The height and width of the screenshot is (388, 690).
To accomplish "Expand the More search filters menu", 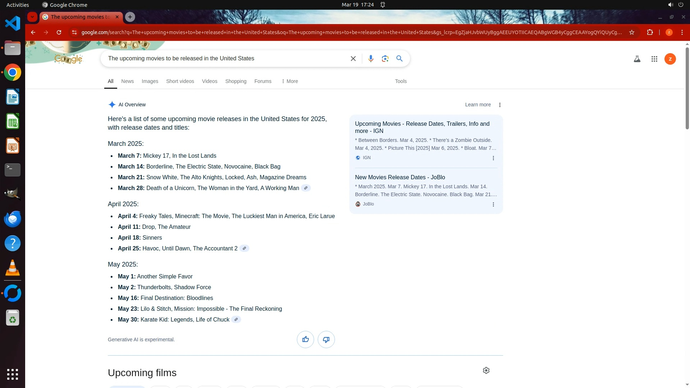I will click(290, 81).
